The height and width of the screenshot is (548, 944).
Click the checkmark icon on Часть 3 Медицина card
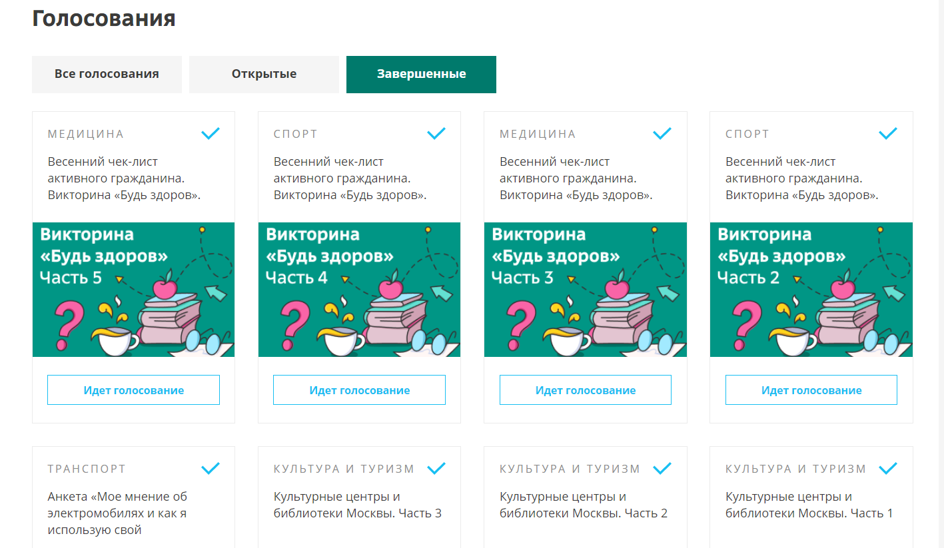662,134
